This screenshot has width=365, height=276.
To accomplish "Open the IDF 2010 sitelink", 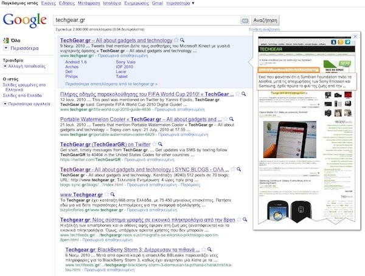I will pyautogui.click(x=125, y=67).
